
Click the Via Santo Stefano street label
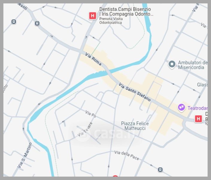click(135, 92)
